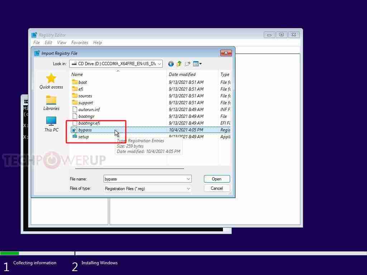
Task: Click the Up One Level folder icon
Action: [179, 64]
